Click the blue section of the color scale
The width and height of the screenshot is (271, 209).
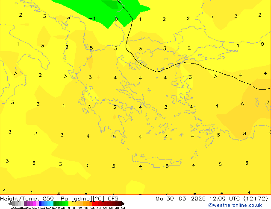pos(46,204)
